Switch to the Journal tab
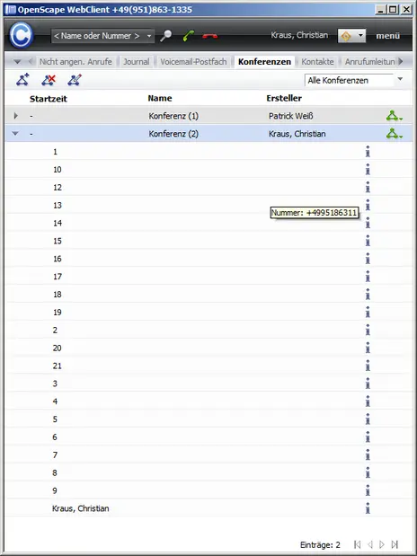This screenshot has width=417, height=556. (x=137, y=62)
